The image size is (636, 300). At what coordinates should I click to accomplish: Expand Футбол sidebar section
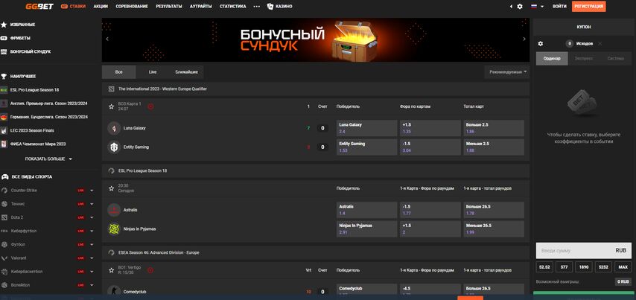(92, 244)
